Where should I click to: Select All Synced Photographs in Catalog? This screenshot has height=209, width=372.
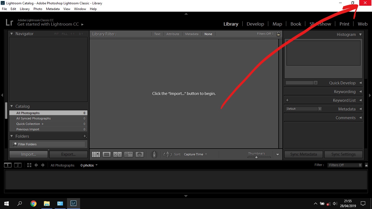pyautogui.click(x=48, y=118)
